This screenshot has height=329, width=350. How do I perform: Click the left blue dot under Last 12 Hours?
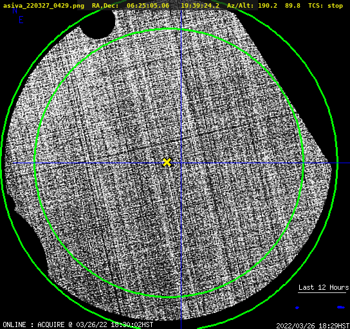point(297,308)
